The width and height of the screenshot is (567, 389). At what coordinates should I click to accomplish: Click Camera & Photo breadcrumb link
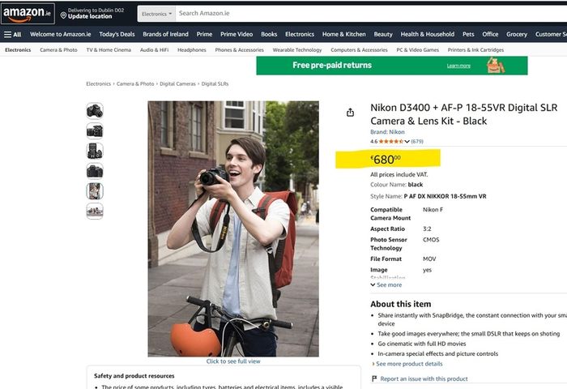(135, 84)
